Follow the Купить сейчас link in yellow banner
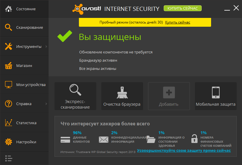Image resolution: width=242 pixels, height=165 pixels. 178,22
